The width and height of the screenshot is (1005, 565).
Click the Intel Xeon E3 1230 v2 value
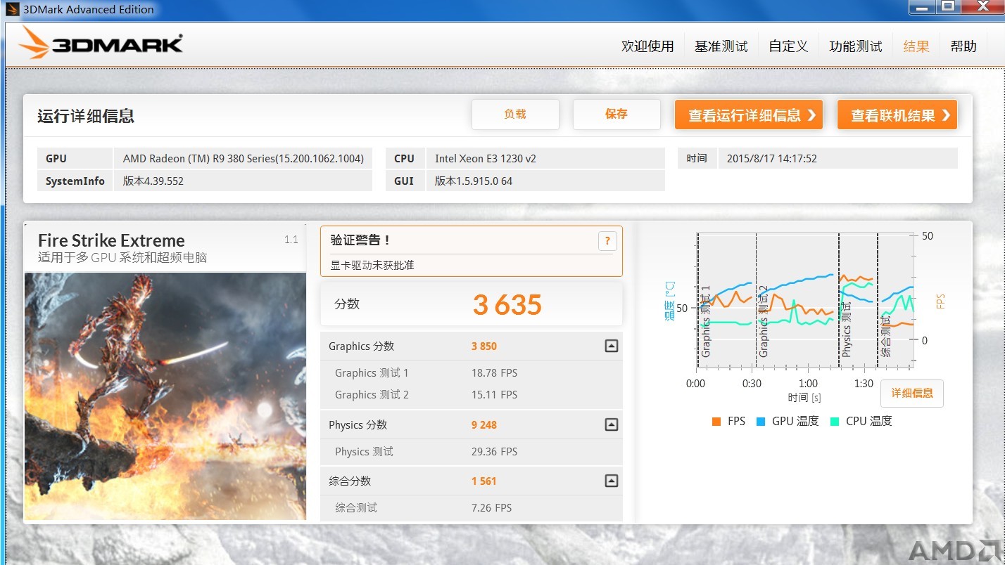(486, 158)
